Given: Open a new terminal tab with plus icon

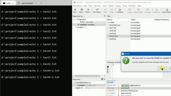Looking at the screenshot, I should (x=41, y=3).
